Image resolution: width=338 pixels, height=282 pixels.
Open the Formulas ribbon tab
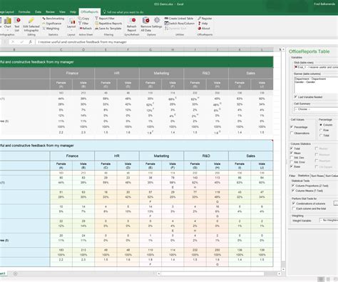point(24,11)
